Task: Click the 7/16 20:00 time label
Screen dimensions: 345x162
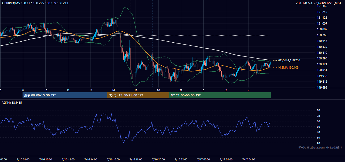Action: click(x=158, y=160)
